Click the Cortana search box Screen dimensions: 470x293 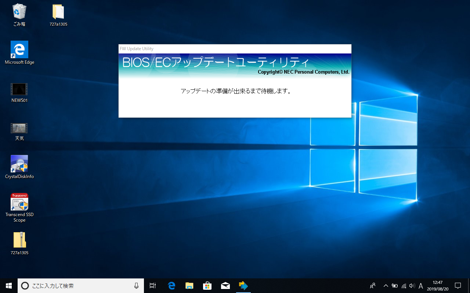81,286
